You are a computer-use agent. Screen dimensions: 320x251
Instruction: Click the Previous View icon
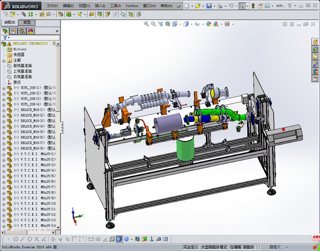[x=161, y=24]
